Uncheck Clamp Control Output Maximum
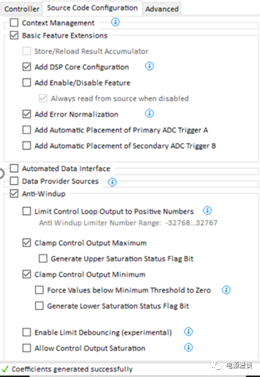 [27, 243]
